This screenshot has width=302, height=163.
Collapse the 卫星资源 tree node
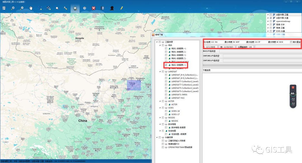coord(157,42)
